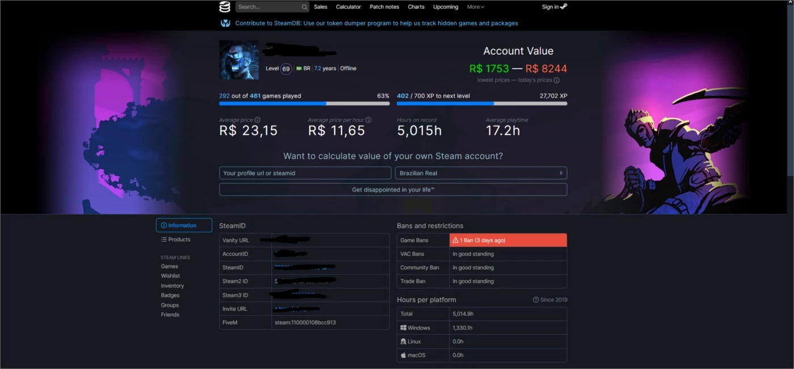Open Patch notes from the navbar

[x=385, y=7]
